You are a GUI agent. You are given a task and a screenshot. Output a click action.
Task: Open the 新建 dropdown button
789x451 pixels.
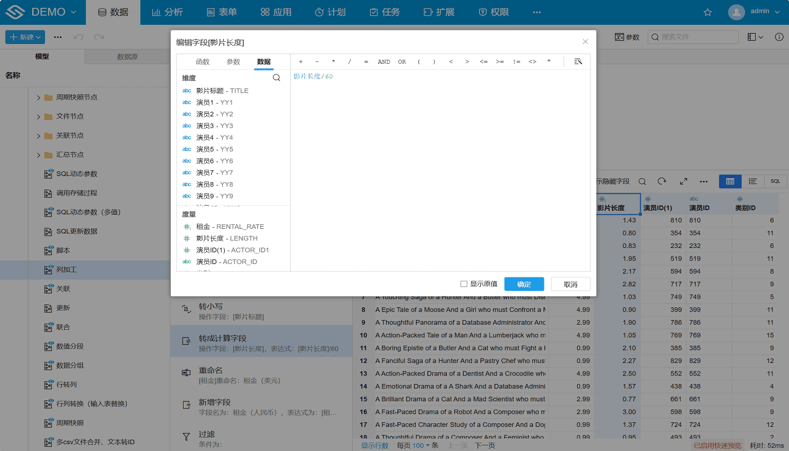coord(25,37)
